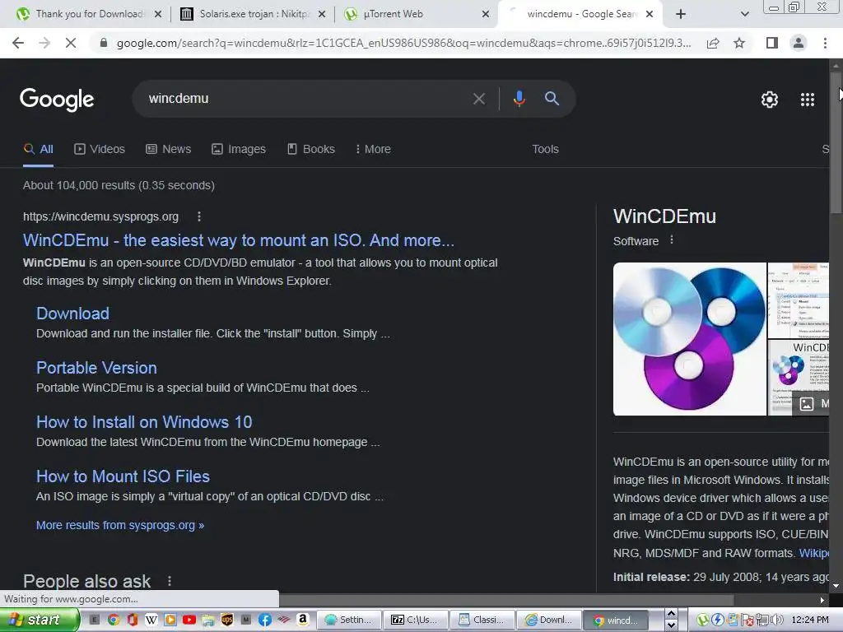Select the News search filter
This screenshot has width=843, height=632.
coord(168,149)
